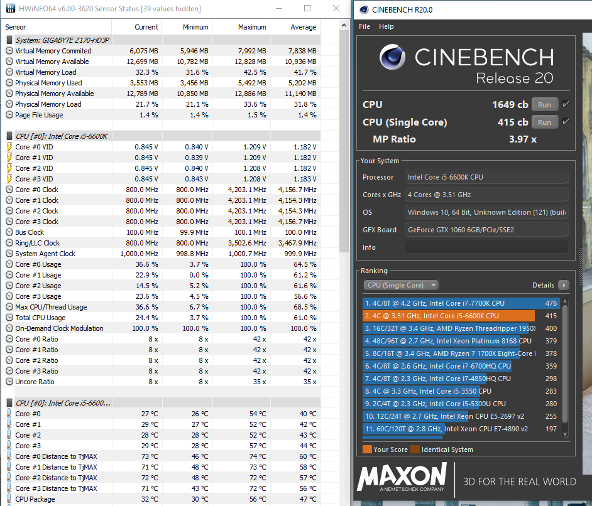Click the Info input field
The image size is (592, 506).
point(486,247)
